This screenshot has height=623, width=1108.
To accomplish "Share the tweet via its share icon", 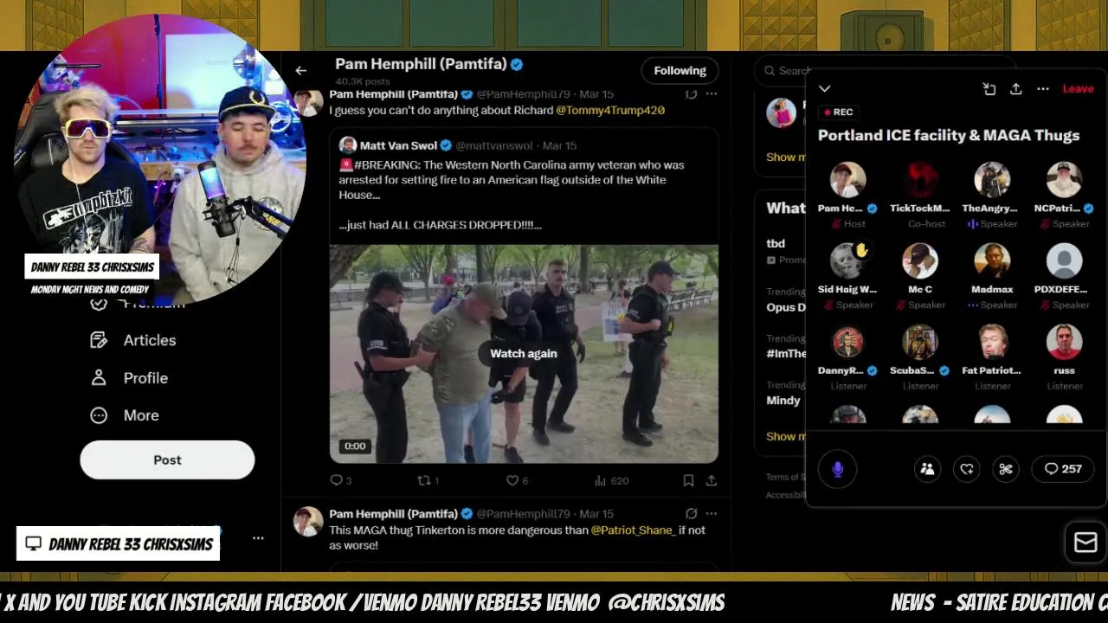I will pyautogui.click(x=711, y=480).
